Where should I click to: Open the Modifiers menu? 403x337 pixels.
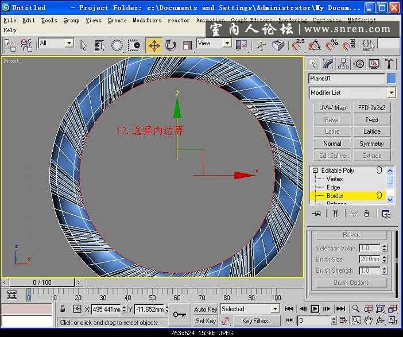point(147,20)
